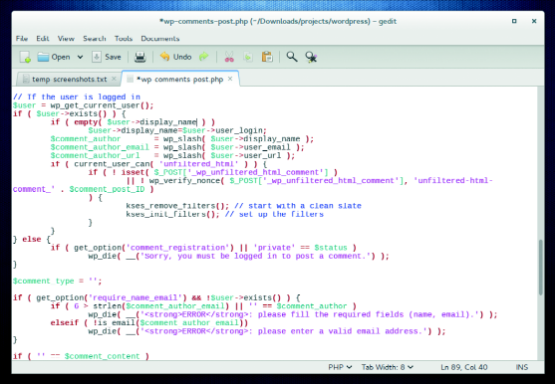Click 'comment_registration' string in code
The height and width of the screenshot is (384, 555).
pos(178,248)
